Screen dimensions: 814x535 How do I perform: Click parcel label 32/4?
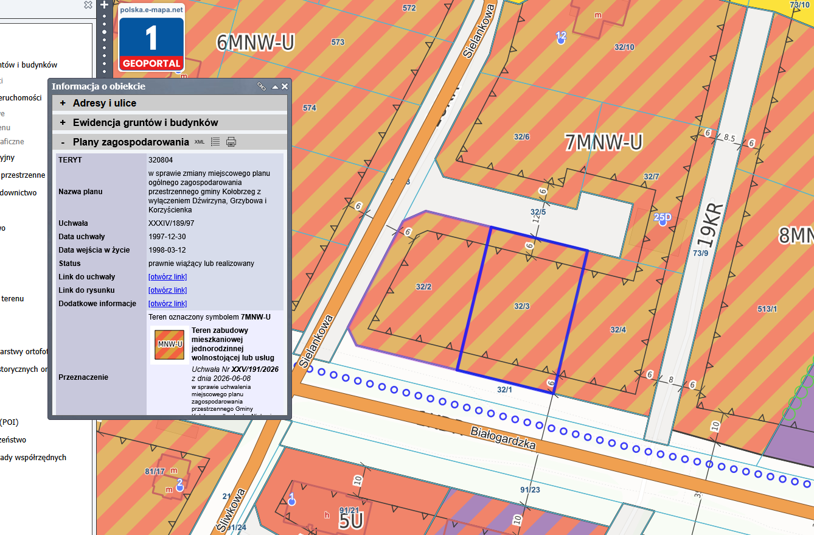pos(618,330)
